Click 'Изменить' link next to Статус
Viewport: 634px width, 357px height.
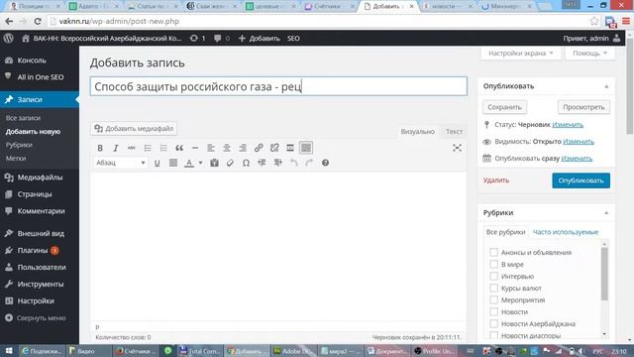(568, 125)
